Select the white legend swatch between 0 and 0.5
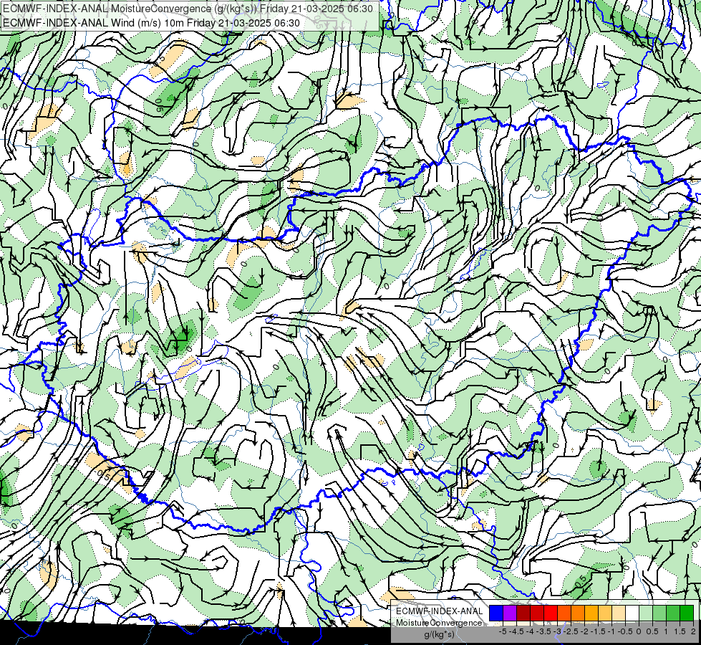The height and width of the screenshot is (645, 701). coord(632,613)
